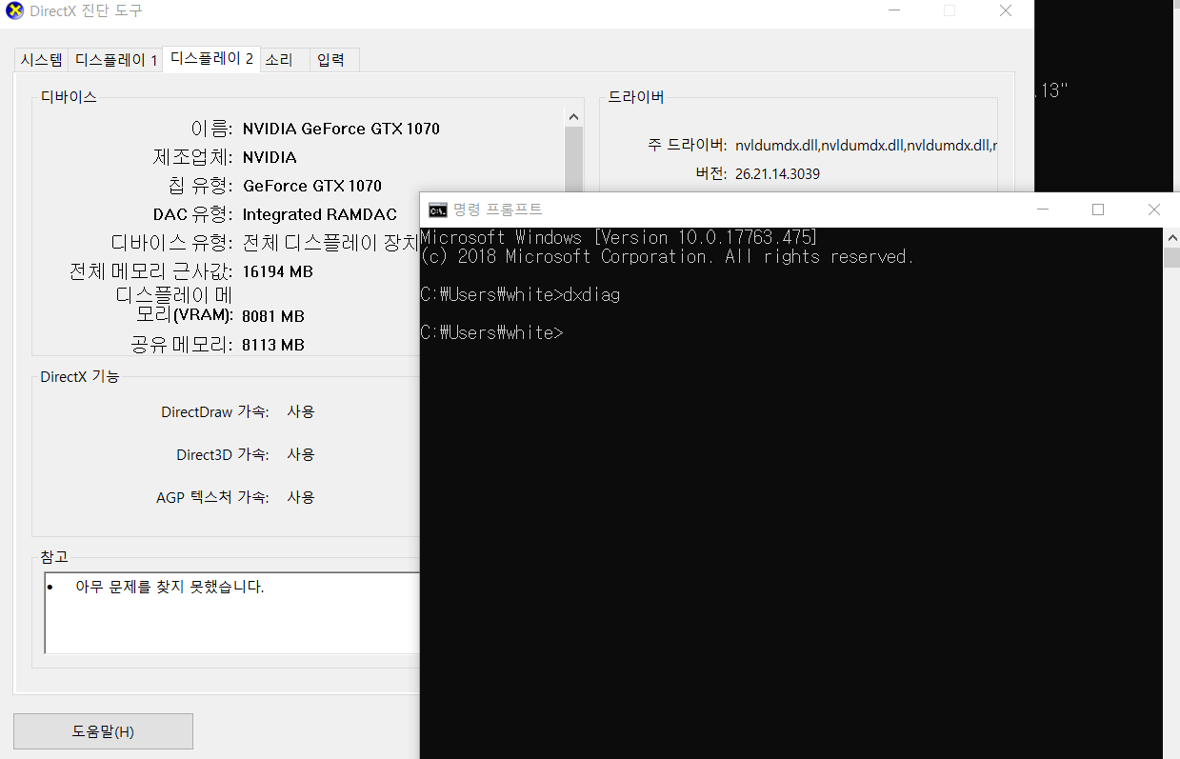Click the 도움말(H) button
Viewport: 1180px width, 759px height.
(x=103, y=731)
